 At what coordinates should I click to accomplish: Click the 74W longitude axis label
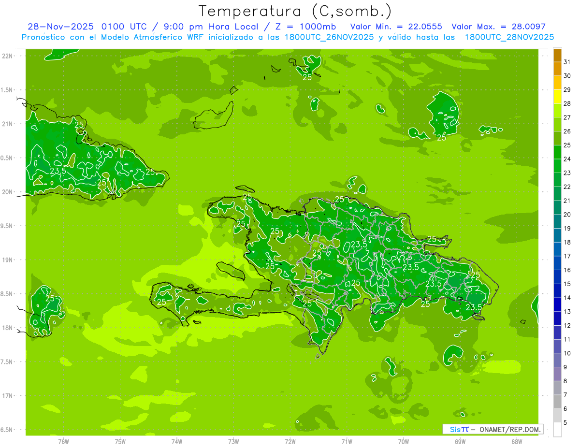click(x=177, y=441)
